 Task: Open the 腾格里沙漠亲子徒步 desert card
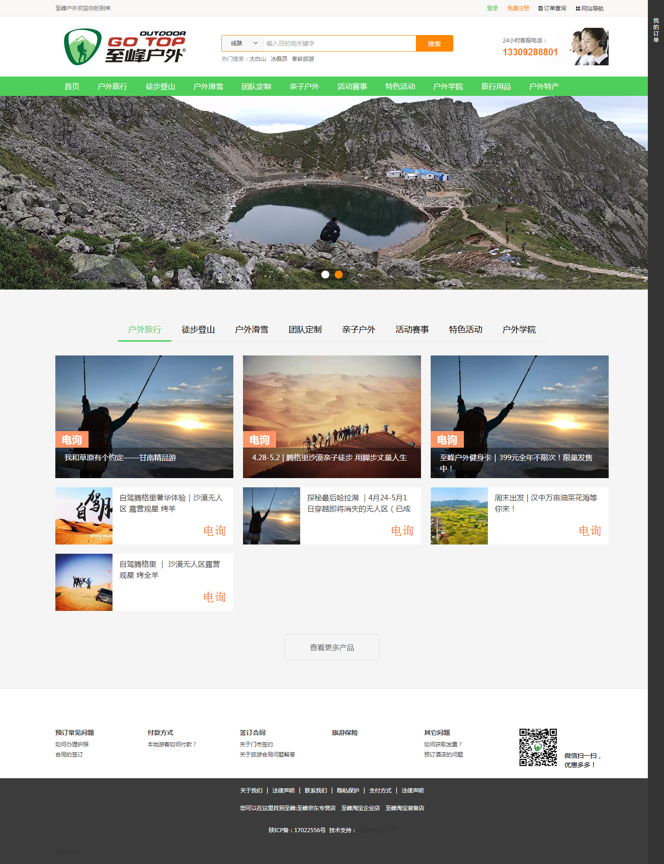(332, 417)
